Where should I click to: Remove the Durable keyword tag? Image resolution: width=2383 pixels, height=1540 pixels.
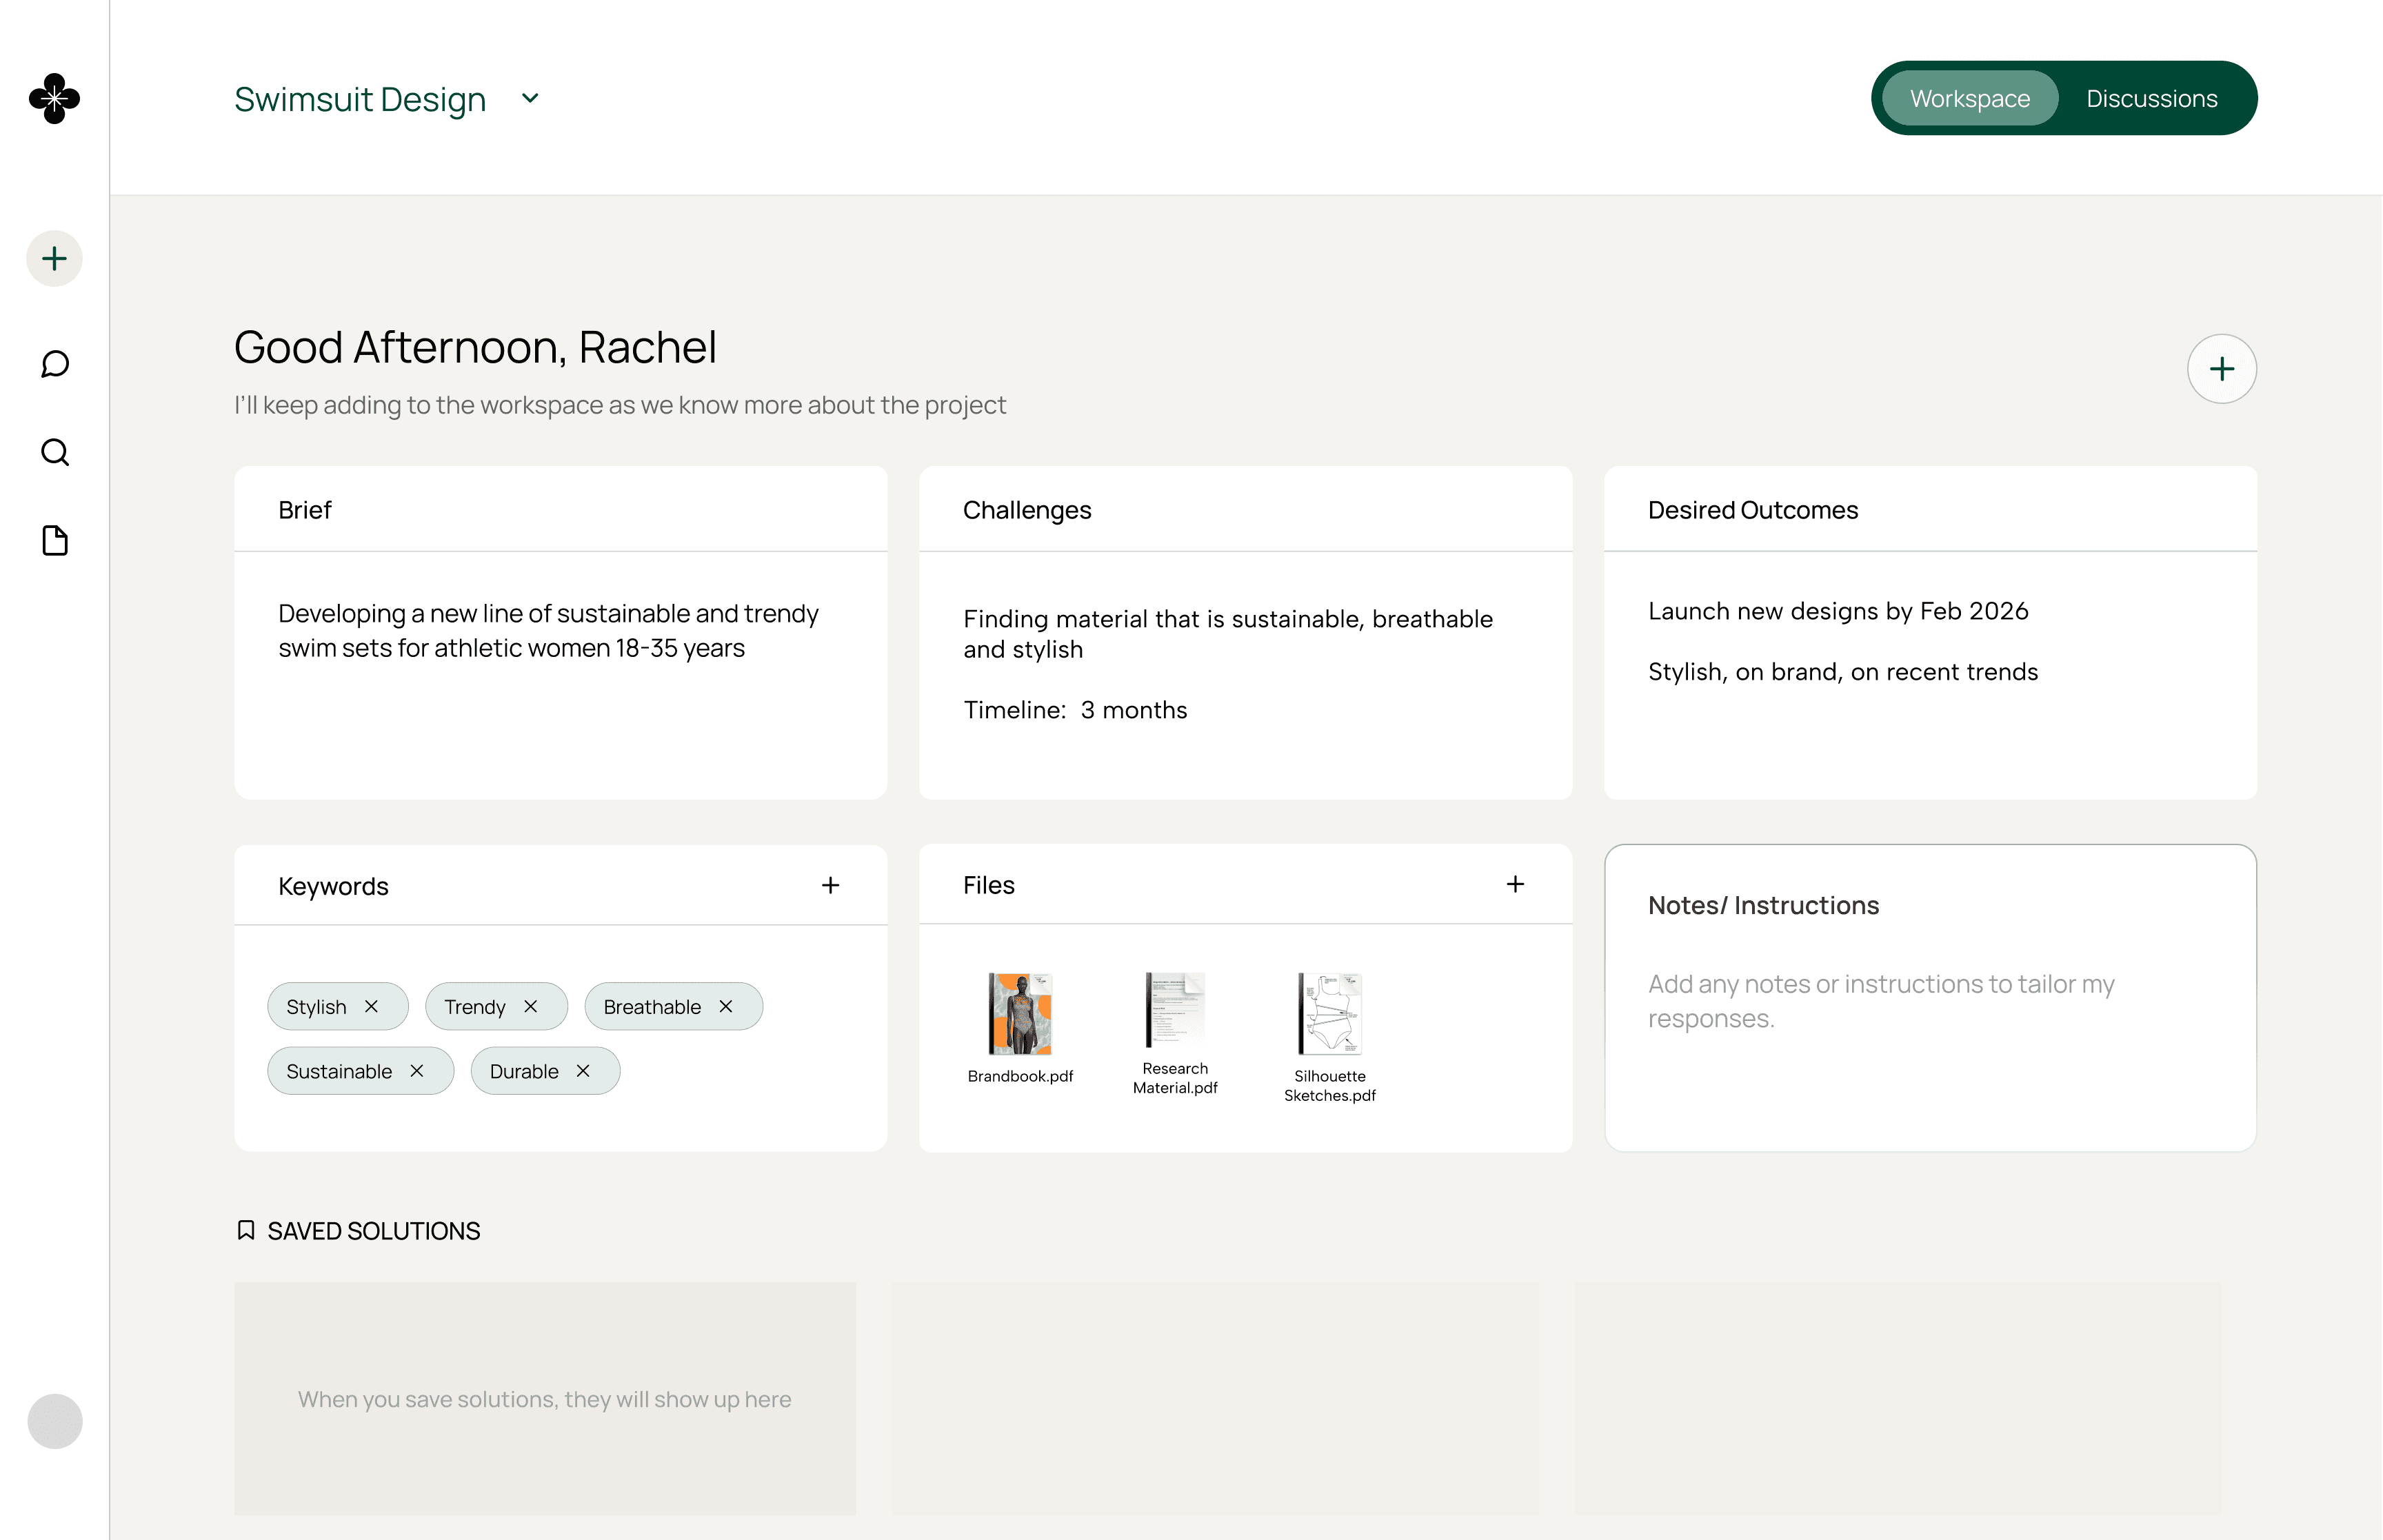pyautogui.click(x=583, y=1071)
